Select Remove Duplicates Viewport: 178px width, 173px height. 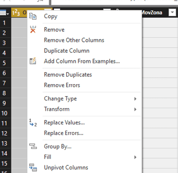pyautogui.click(x=68, y=74)
